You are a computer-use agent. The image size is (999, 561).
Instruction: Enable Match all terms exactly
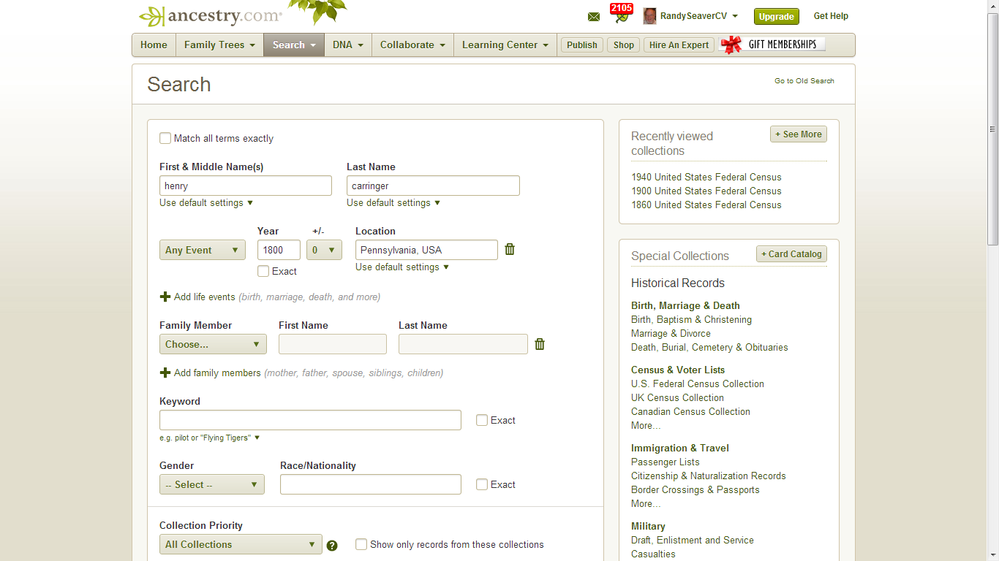pyautogui.click(x=165, y=138)
